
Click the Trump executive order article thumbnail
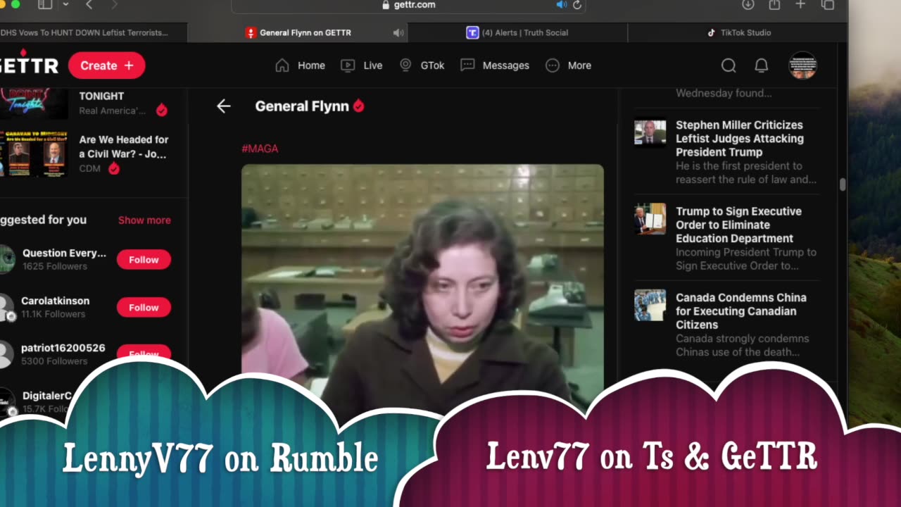pyautogui.click(x=650, y=219)
